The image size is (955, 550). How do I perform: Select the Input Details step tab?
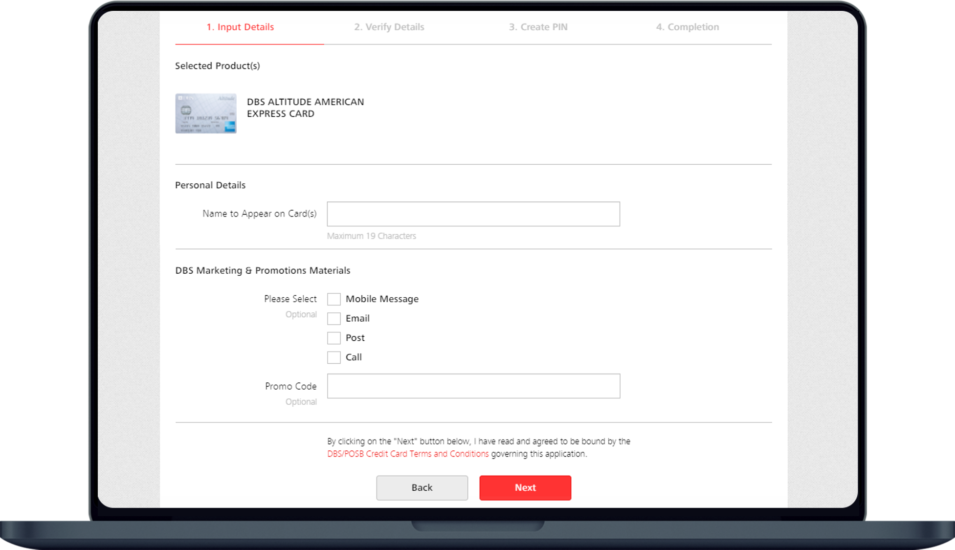240,27
